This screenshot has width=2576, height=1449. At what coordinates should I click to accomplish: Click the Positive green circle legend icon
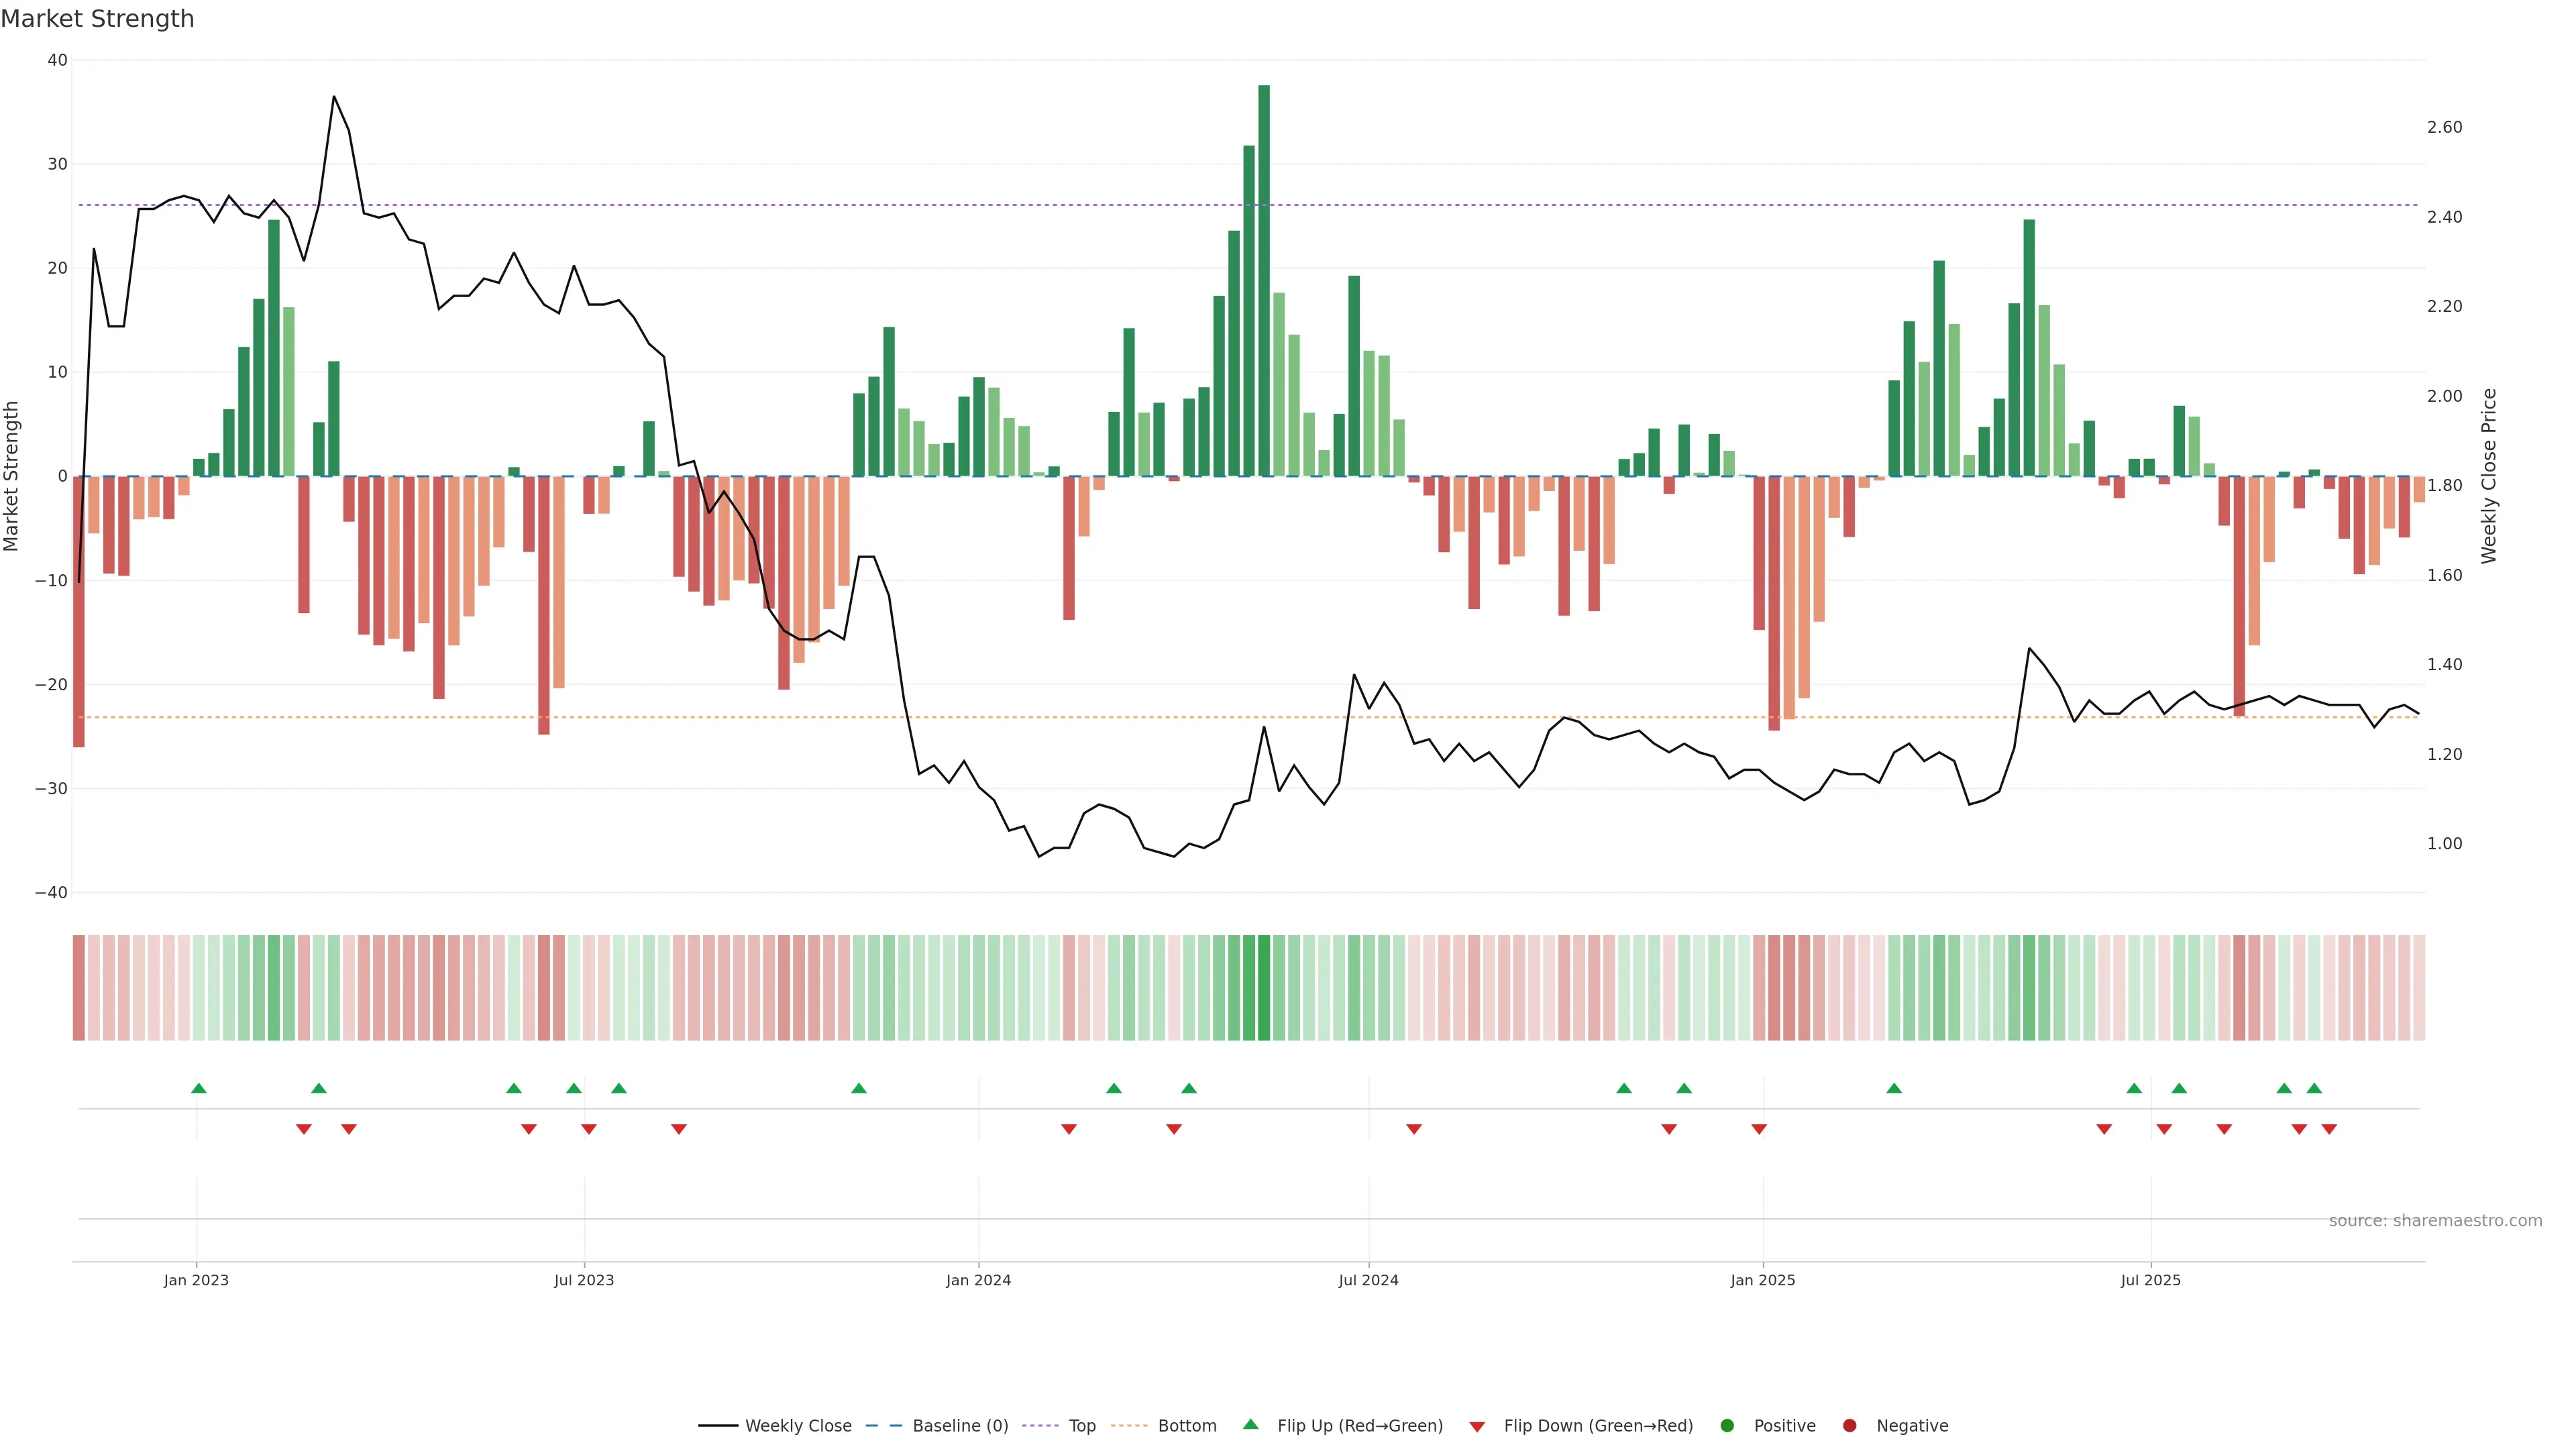click(x=1727, y=1425)
